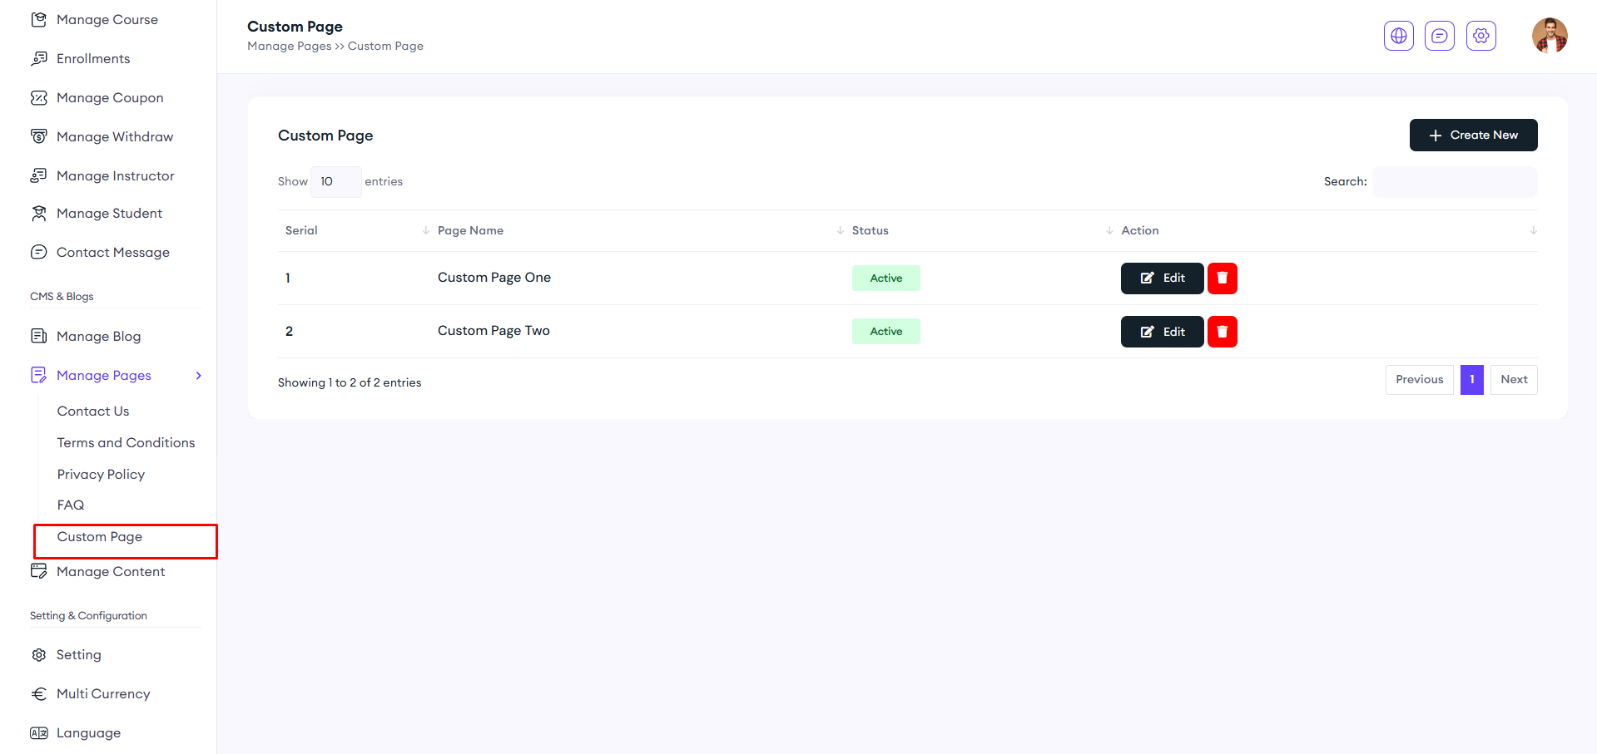The image size is (1597, 754).
Task: Sort table by Page Name column
Action: click(x=470, y=231)
